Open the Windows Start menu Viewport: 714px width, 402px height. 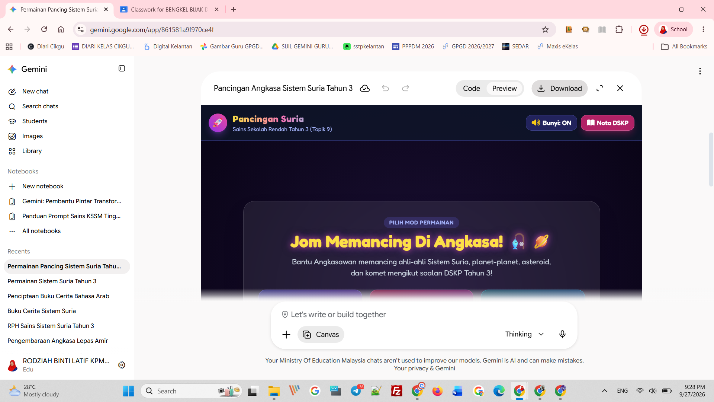(x=128, y=391)
